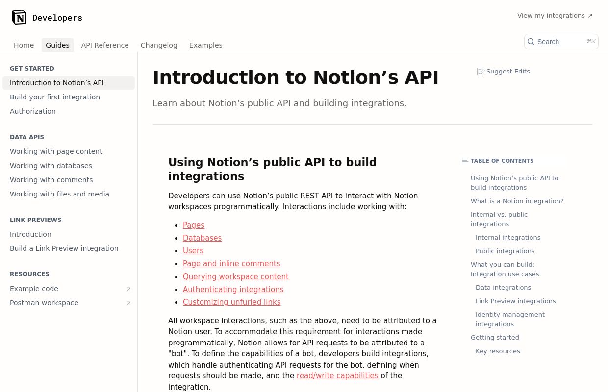Viewport: 608px width, 392px height.
Task: Jump to Using Notion's public API TOC entry
Action: coord(515,183)
